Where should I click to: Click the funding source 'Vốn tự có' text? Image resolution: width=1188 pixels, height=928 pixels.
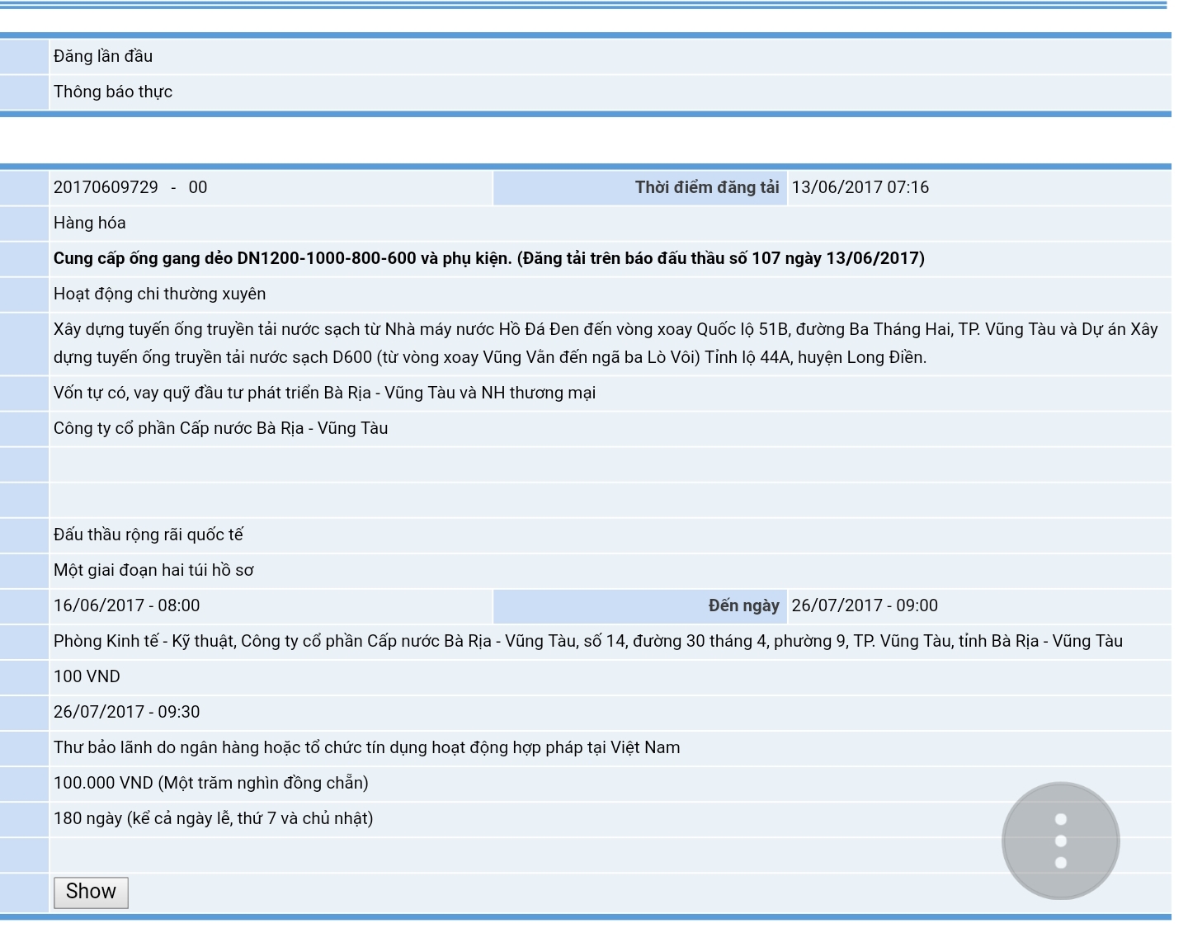coord(324,393)
